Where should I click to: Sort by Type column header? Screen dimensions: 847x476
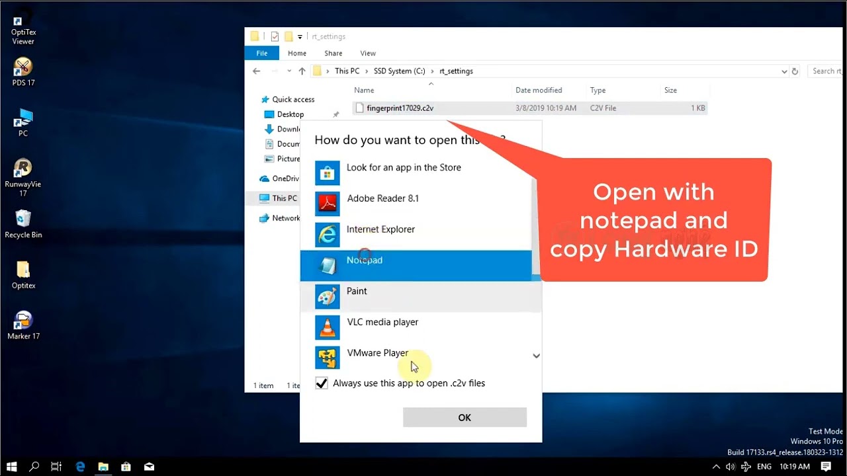598,91
